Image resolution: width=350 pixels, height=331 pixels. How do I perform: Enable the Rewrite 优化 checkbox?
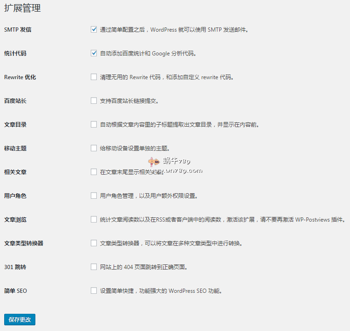[94, 77]
